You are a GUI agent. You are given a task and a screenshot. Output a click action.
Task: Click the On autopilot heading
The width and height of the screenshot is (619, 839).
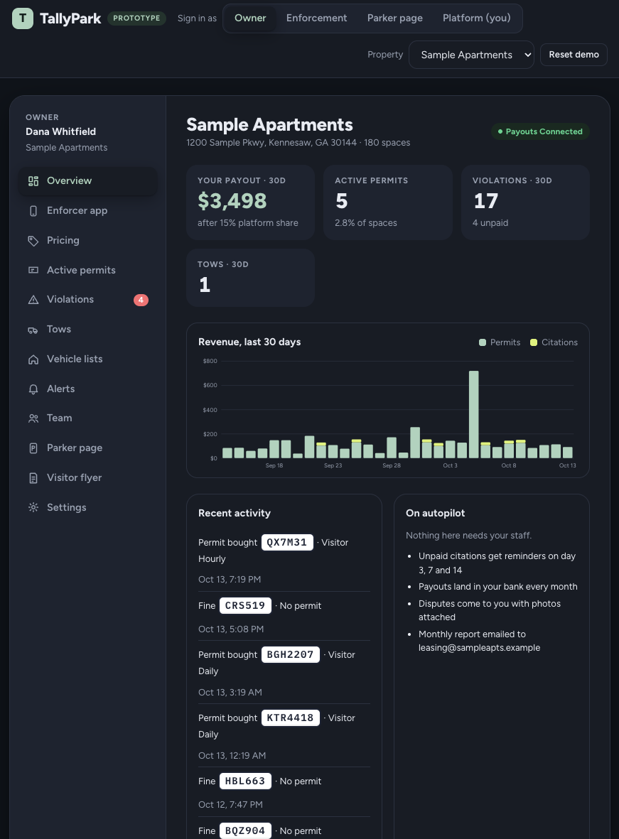point(436,513)
